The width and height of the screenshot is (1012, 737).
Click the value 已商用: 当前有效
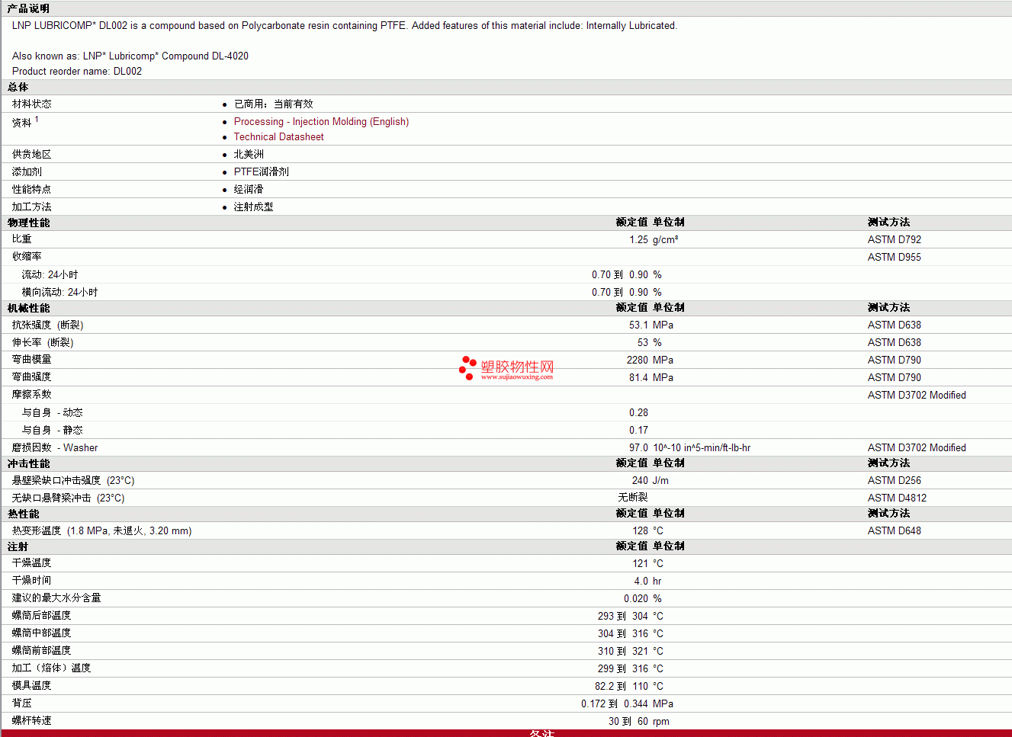[x=273, y=104]
